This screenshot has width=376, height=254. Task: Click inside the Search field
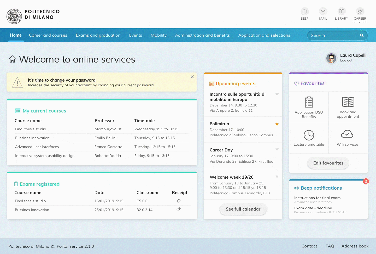point(332,35)
